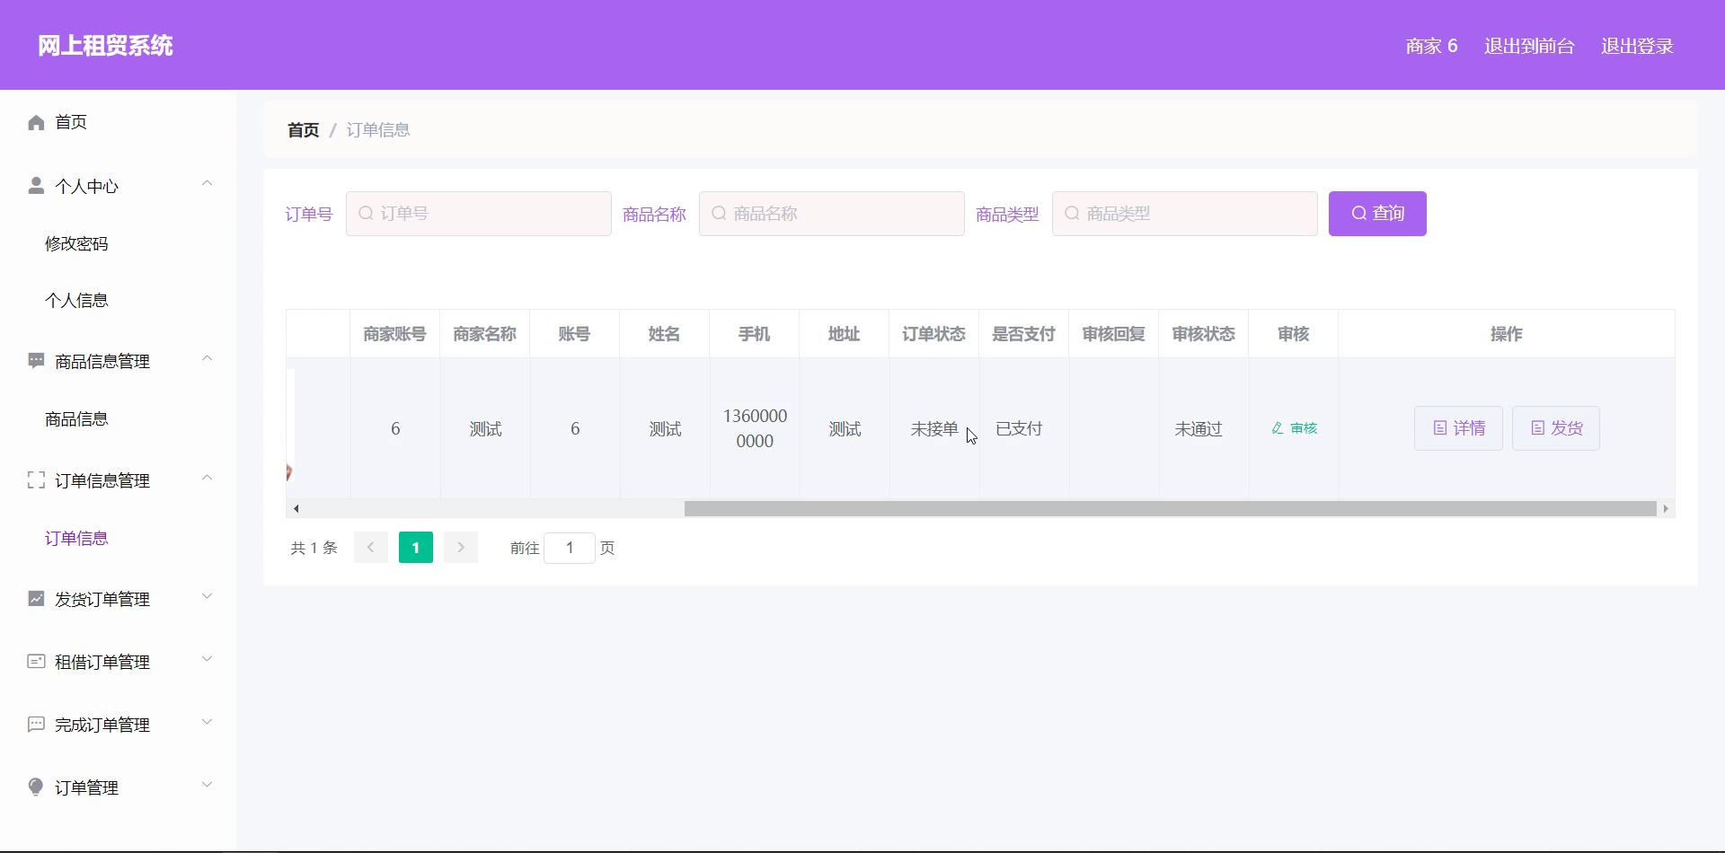Click the 发货 button in order row
This screenshot has width=1725, height=853.
(1555, 428)
